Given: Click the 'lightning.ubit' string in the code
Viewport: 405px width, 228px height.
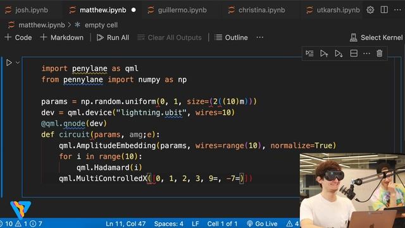Looking at the screenshot, I should (151, 113).
